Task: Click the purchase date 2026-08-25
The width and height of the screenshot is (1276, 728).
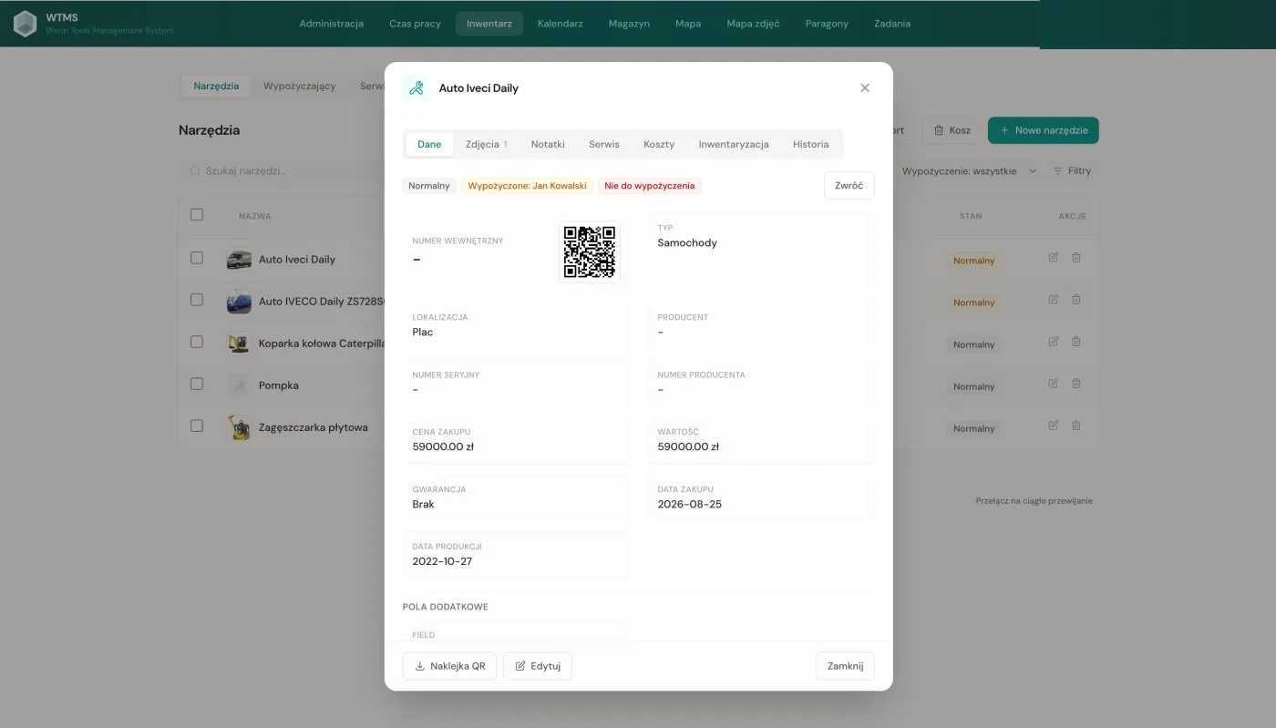Action: point(689,505)
